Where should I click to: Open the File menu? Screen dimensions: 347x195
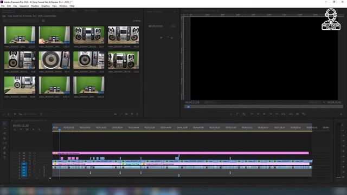click(x=3, y=6)
